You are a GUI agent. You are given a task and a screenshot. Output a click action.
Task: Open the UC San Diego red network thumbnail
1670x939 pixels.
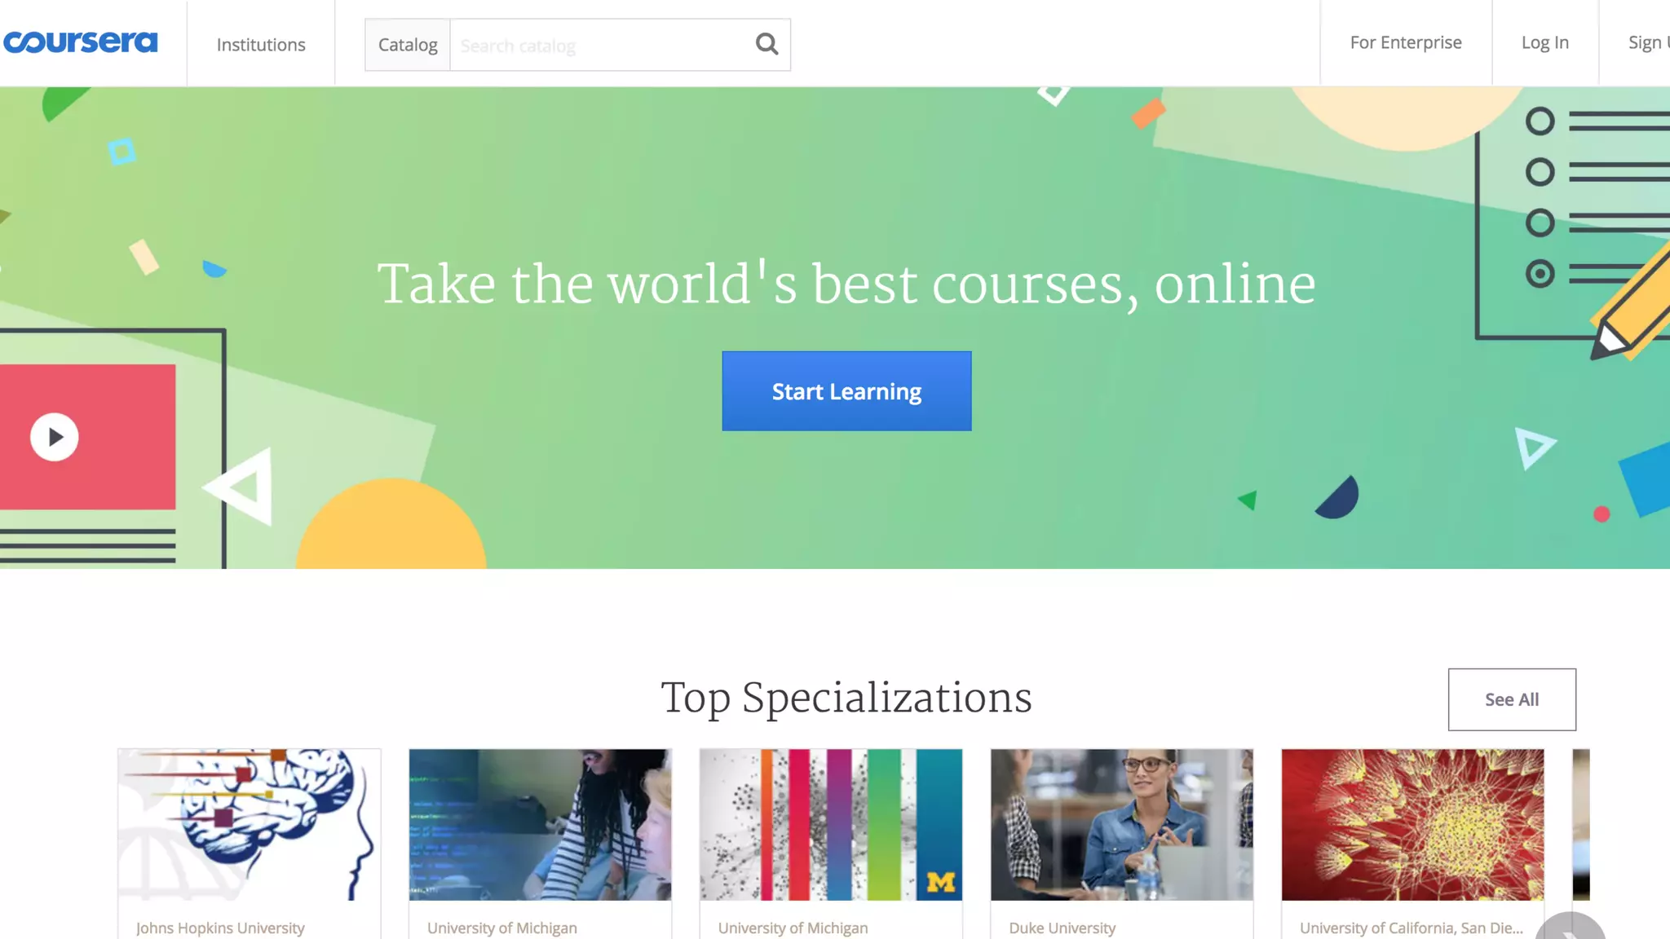point(1412,825)
